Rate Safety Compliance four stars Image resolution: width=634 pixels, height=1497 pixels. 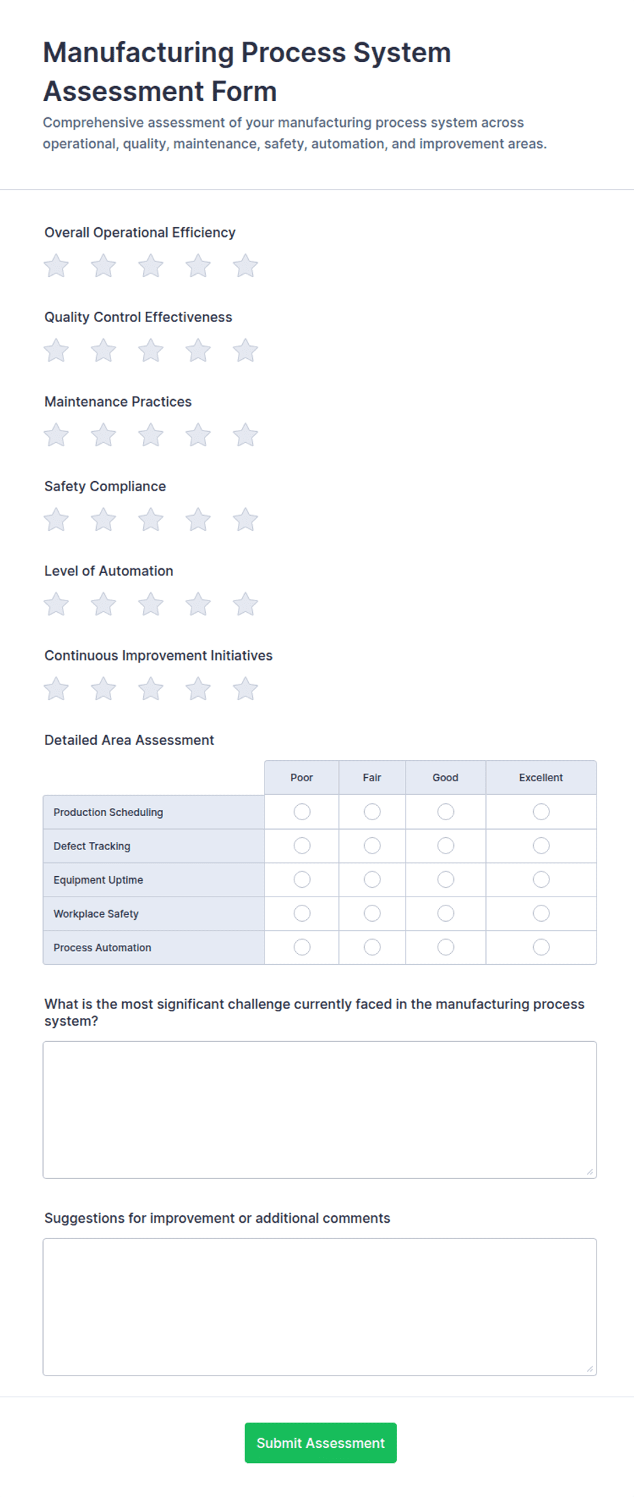(x=198, y=519)
